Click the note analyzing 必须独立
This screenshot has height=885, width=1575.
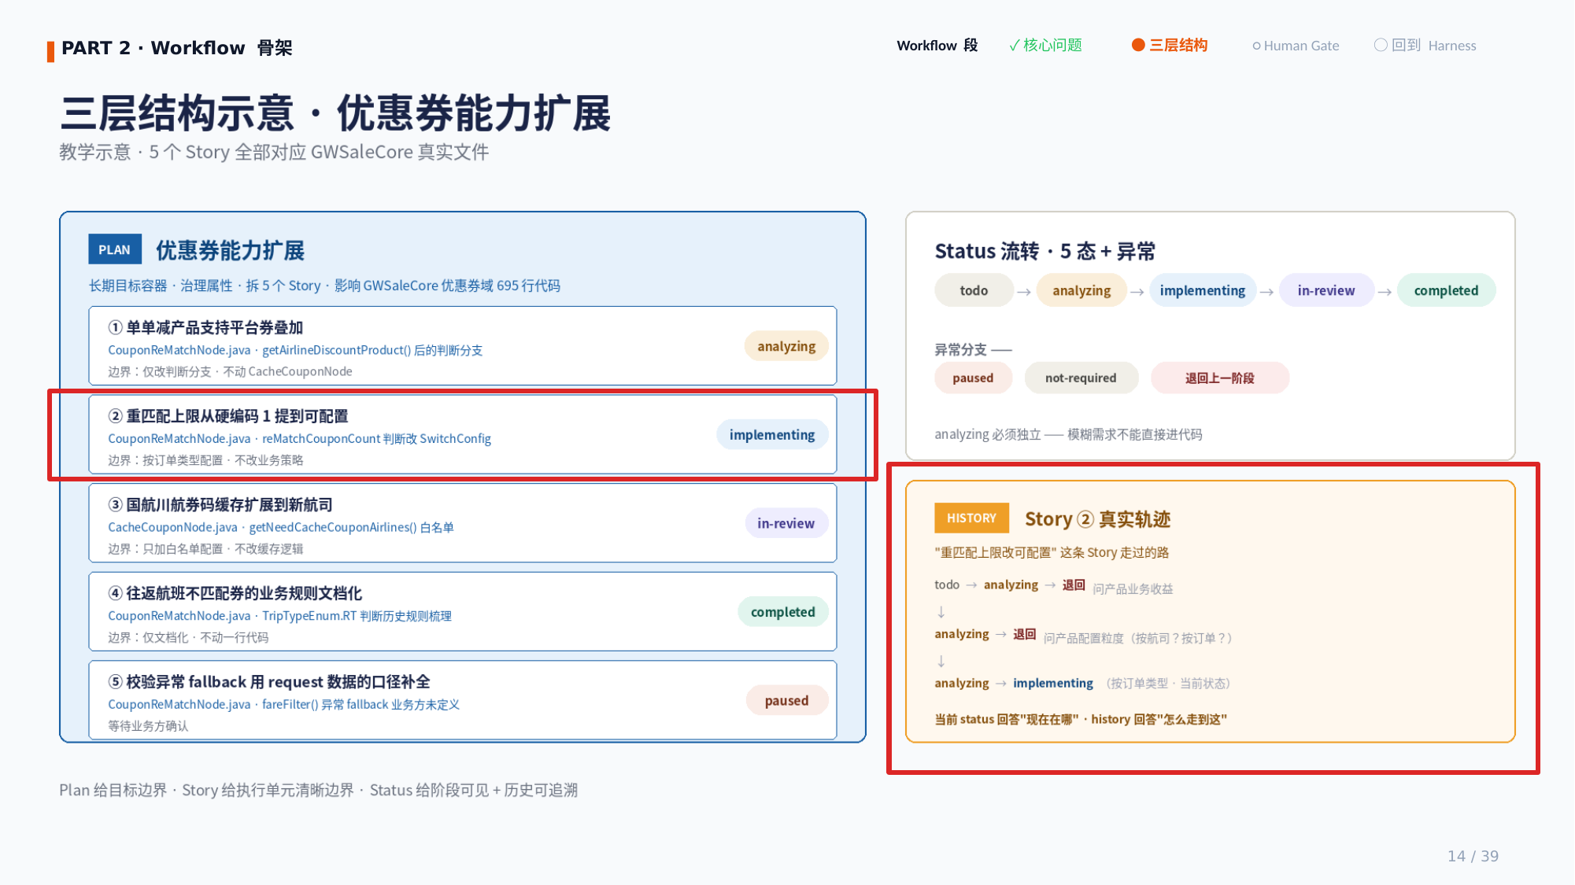point(1068,434)
